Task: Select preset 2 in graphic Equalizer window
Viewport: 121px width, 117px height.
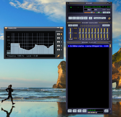Action: 58,38
